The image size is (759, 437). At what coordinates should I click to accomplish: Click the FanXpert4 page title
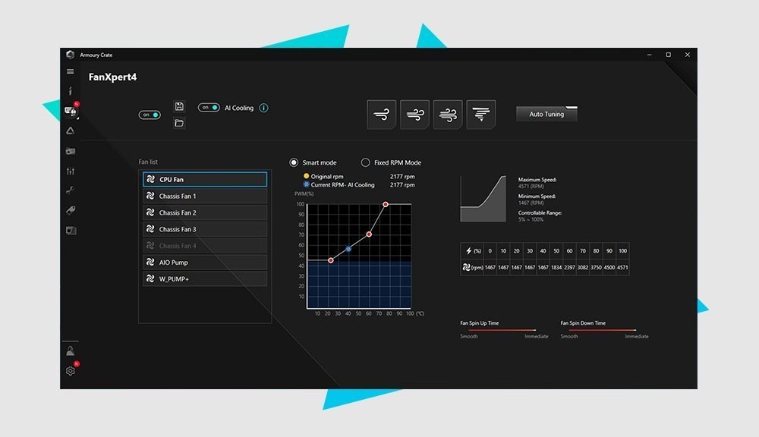pos(112,77)
